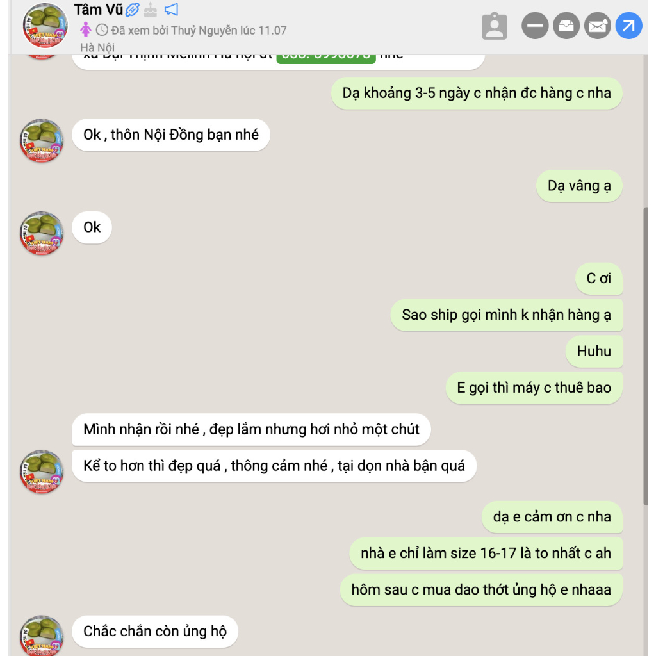Select message 'Chắc chắn còn ủng hộ'

(x=155, y=631)
